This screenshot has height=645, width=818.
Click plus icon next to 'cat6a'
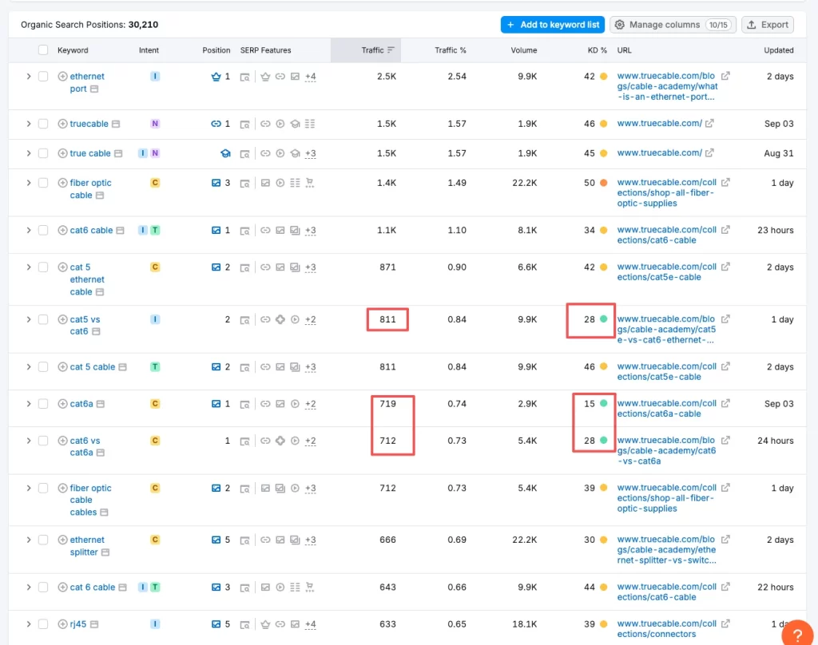coord(62,404)
